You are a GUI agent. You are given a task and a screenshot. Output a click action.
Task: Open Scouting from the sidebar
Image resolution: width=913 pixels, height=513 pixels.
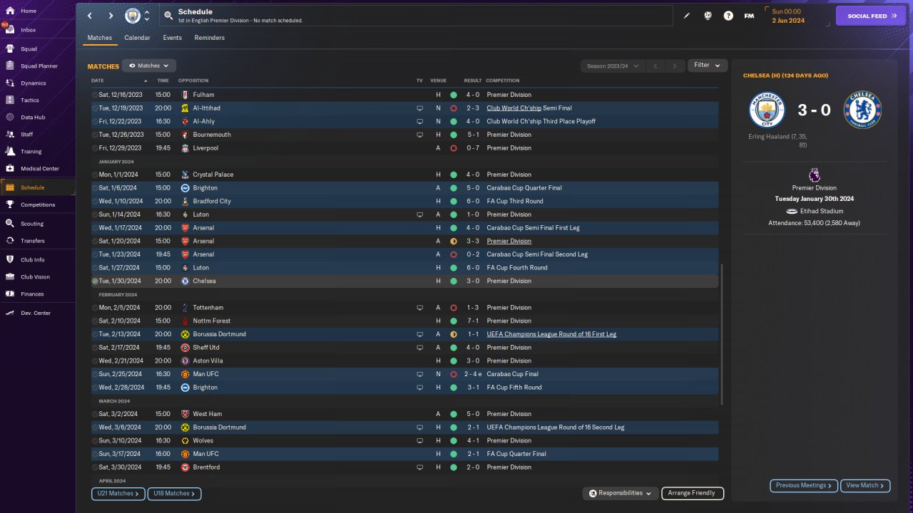[x=39, y=224]
